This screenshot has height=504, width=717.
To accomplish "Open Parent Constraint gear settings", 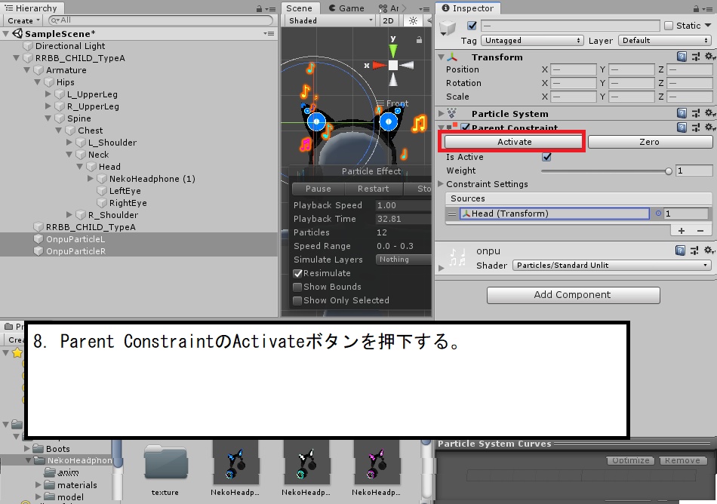I will pyautogui.click(x=709, y=128).
